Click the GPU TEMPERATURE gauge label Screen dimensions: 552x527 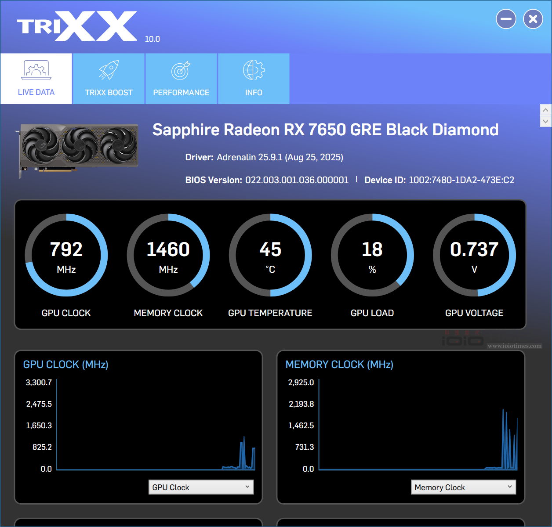pyautogui.click(x=270, y=313)
